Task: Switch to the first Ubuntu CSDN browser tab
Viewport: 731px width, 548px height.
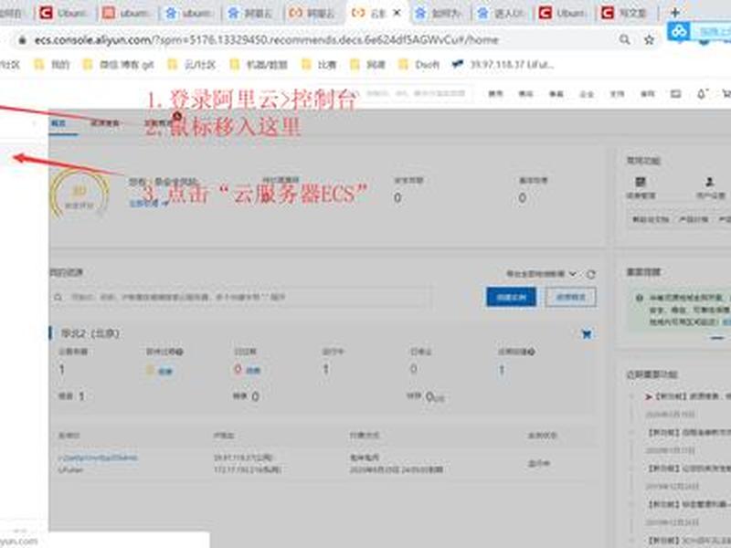Action: (64, 13)
